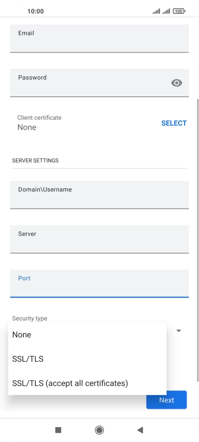Tap the clock showing 10:00

36,11
